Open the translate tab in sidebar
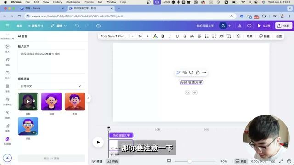 [x=7, y=115]
